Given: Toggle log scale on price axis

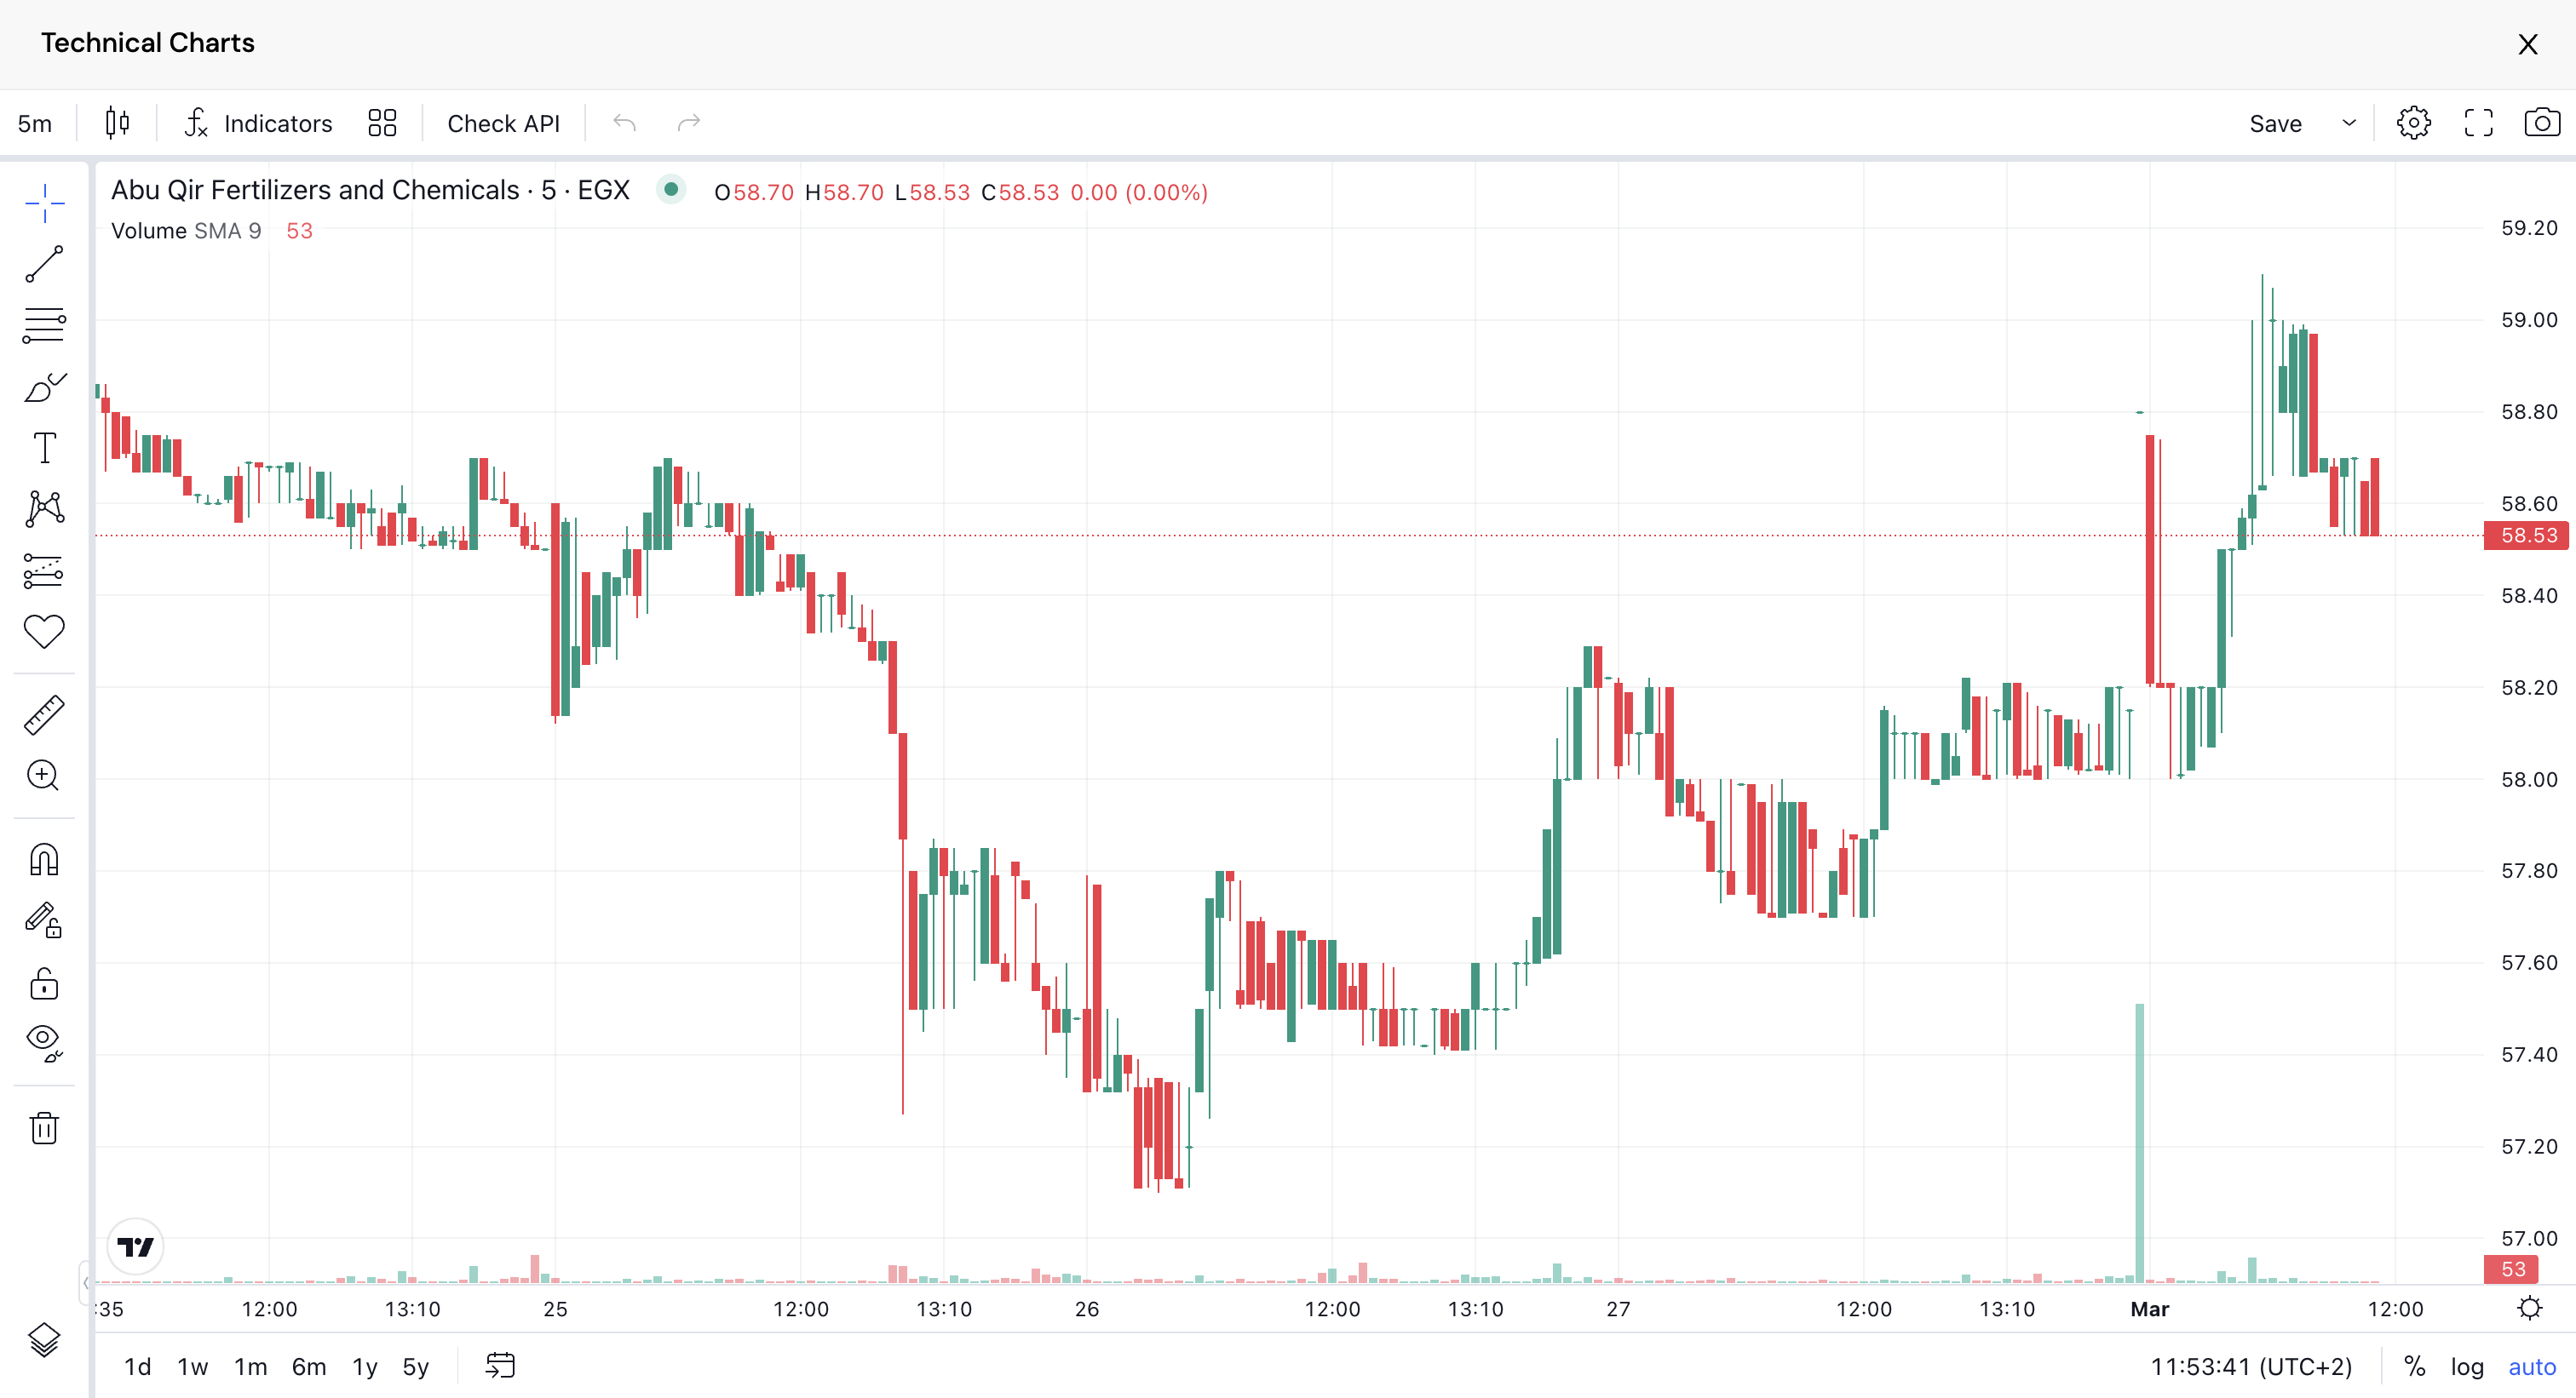Looking at the screenshot, I should 2466,1366.
